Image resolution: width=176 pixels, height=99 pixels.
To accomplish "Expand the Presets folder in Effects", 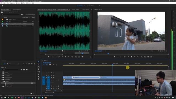I will coord(1,72).
